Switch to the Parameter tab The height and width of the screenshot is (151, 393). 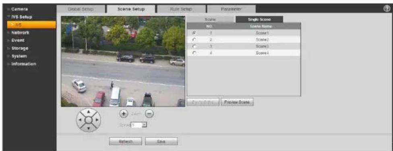click(231, 9)
